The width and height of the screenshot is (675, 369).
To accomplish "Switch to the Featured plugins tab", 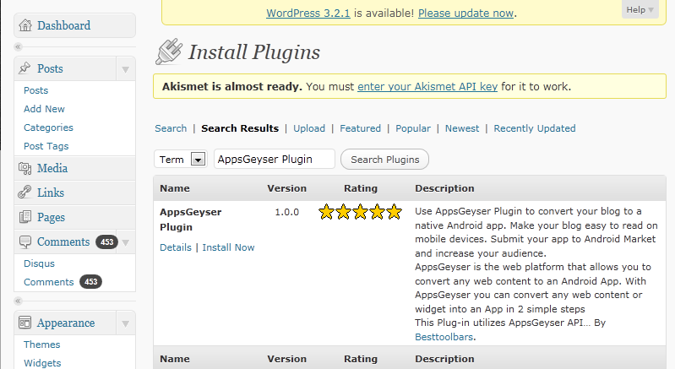I will tap(360, 128).
